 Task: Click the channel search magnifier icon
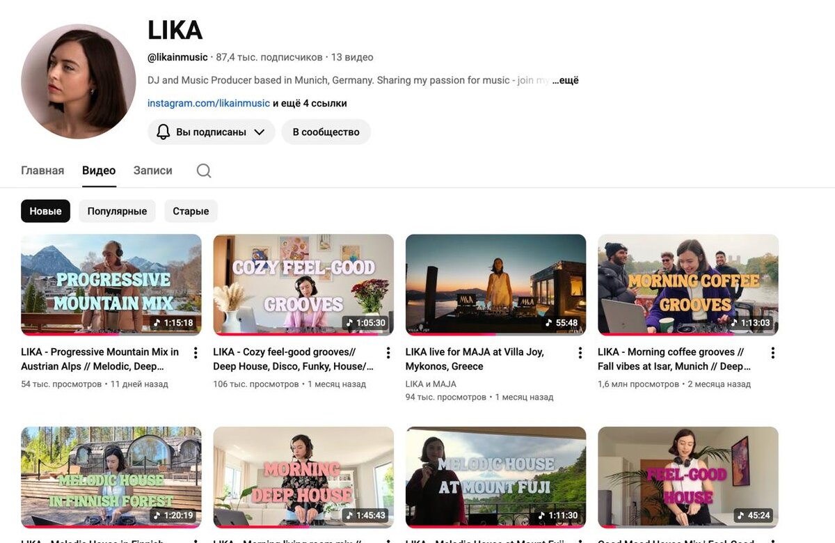204,171
